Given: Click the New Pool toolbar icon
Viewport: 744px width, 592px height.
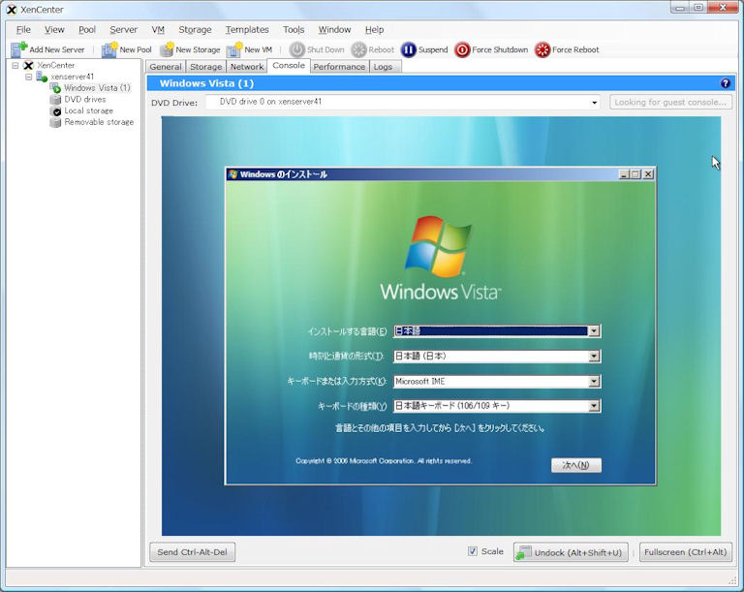Looking at the screenshot, I should click(109, 49).
